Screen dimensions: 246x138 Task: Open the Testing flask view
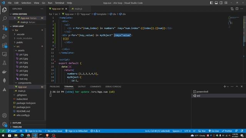coord(4,63)
